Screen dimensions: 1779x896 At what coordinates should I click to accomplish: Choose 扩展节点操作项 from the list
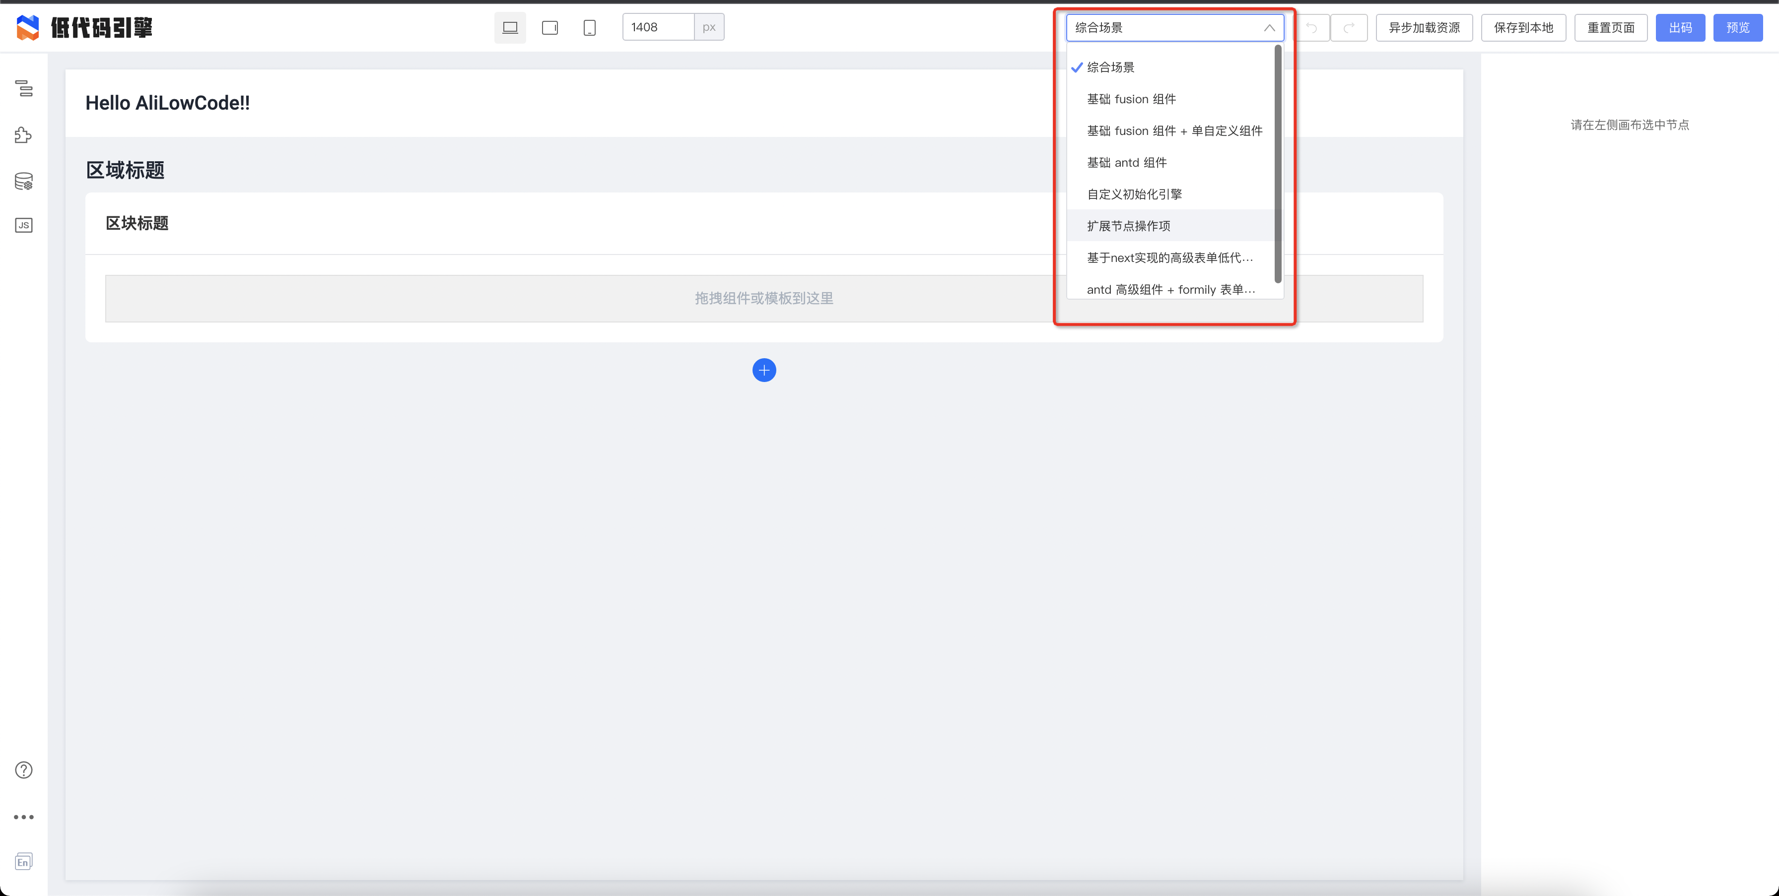[x=1128, y=226]
